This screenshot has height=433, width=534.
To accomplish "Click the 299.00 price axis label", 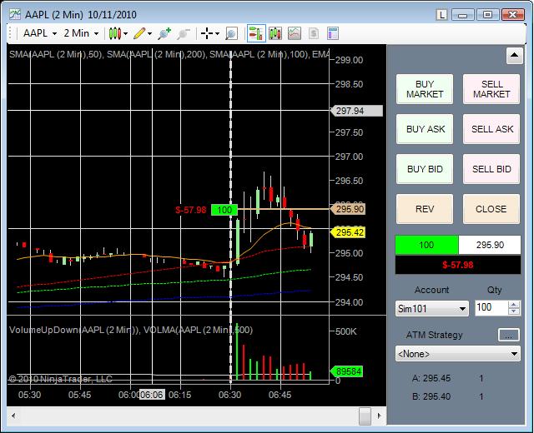I will coord(349,60).
